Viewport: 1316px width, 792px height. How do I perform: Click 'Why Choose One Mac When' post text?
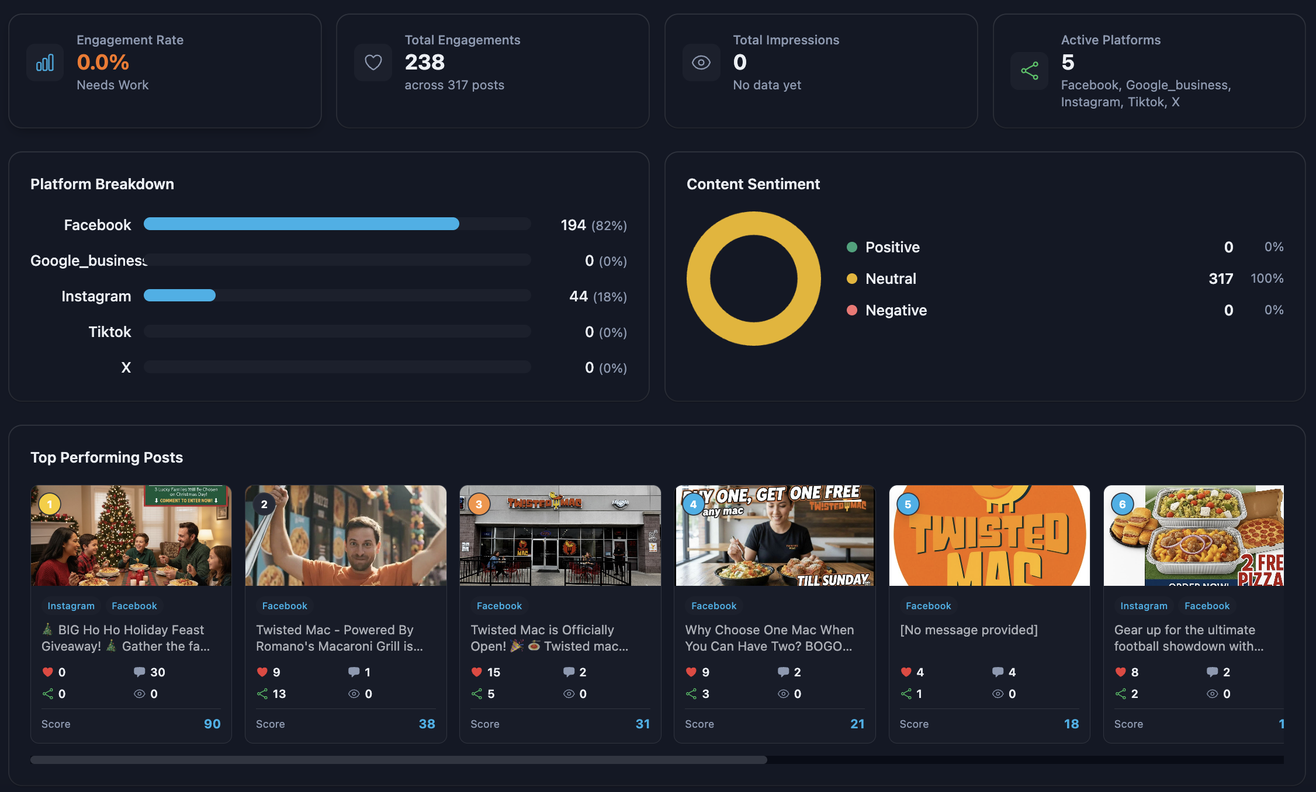[770, 638]
